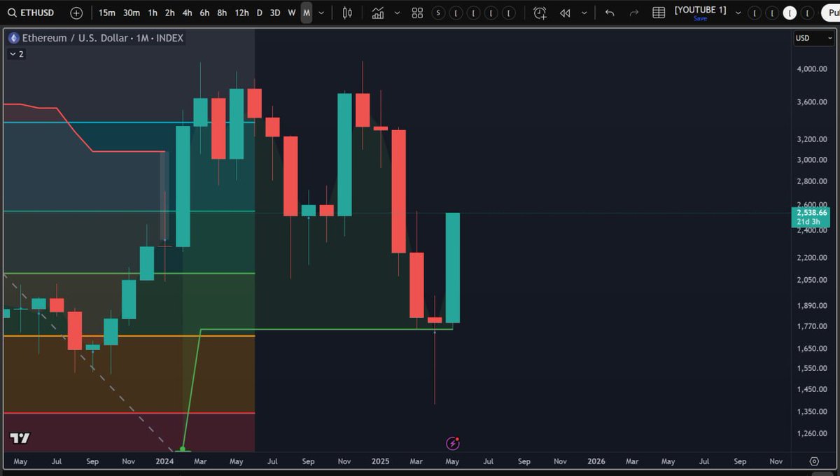Select the orange horizontal level line
The image size is (840, 476).
129,336
